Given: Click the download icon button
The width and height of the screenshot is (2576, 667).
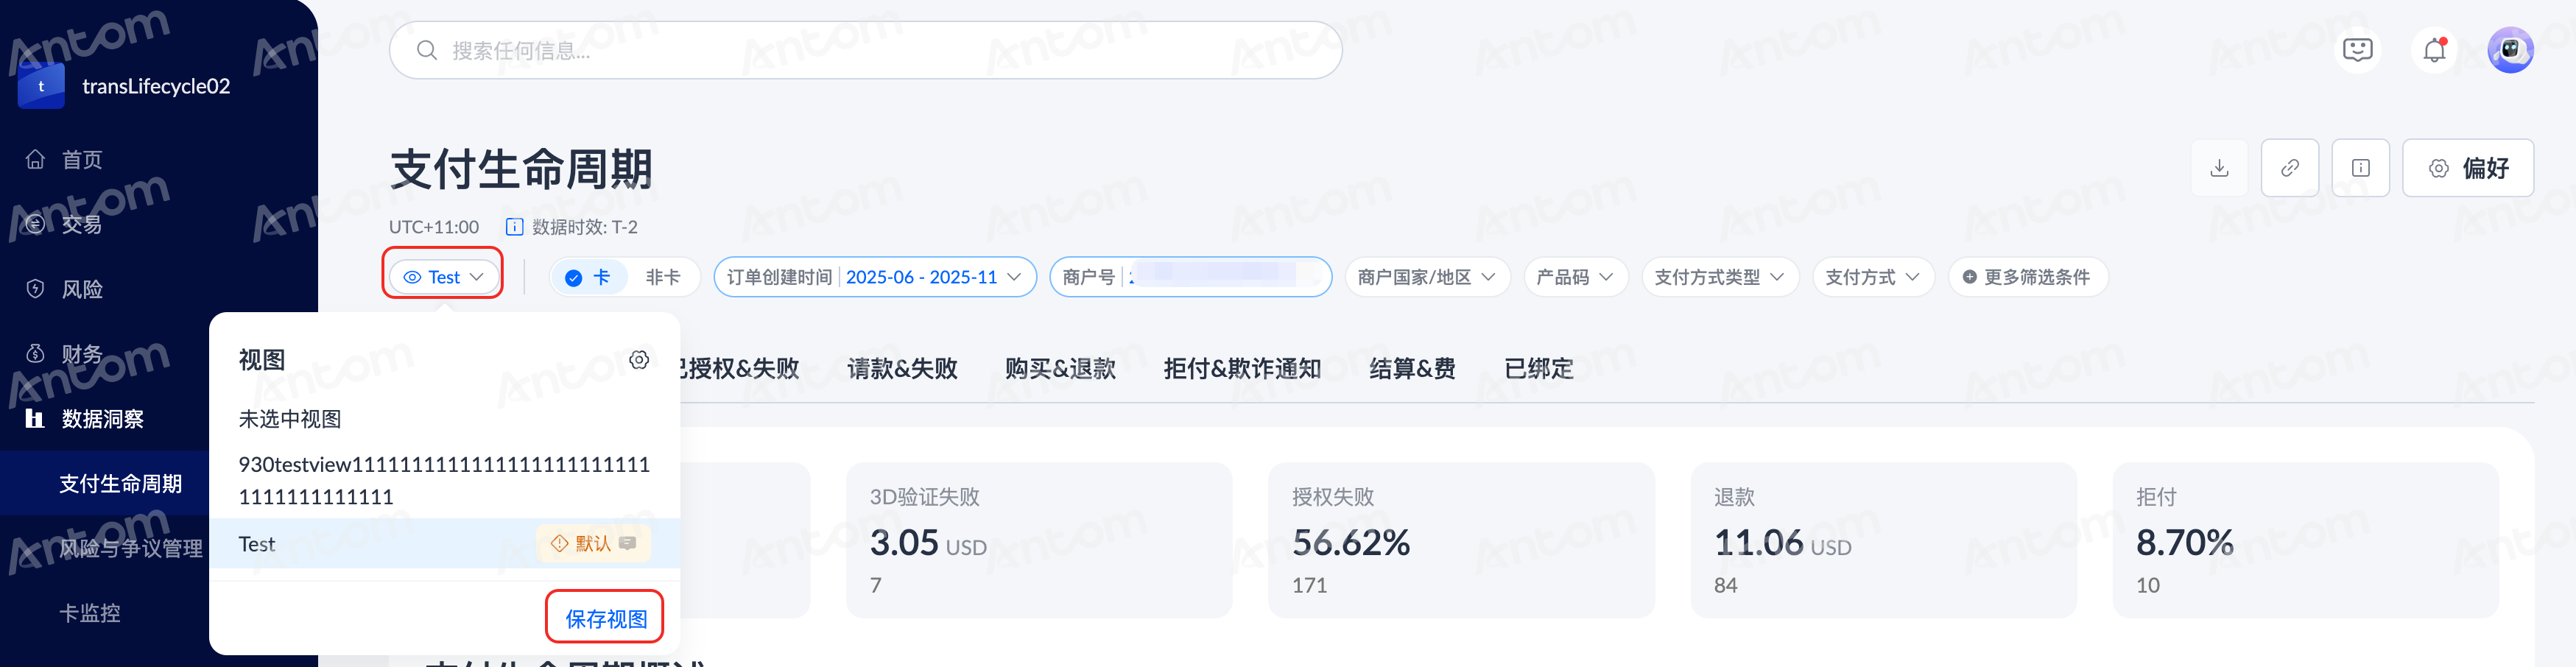Looking at the screenshot, I should 2219,168.
